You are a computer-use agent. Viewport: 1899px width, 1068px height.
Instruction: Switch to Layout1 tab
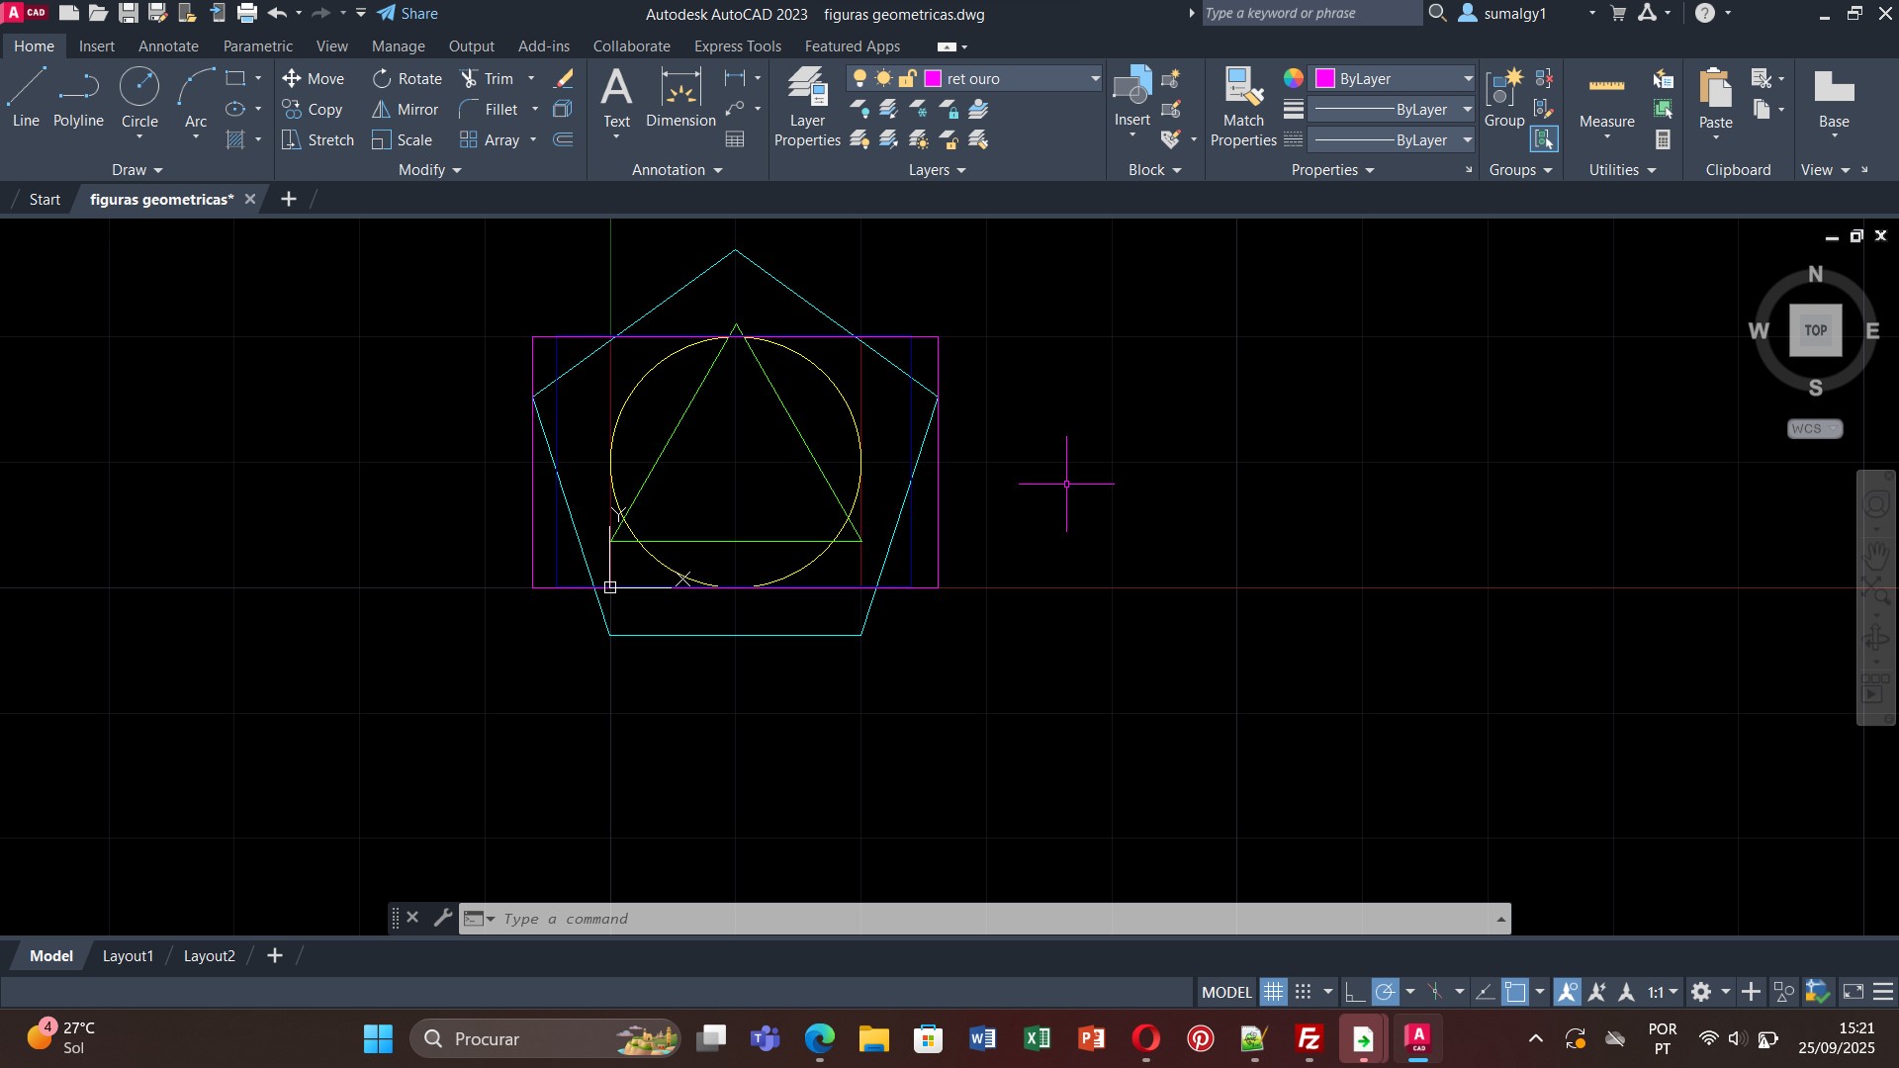coord(128,956)
